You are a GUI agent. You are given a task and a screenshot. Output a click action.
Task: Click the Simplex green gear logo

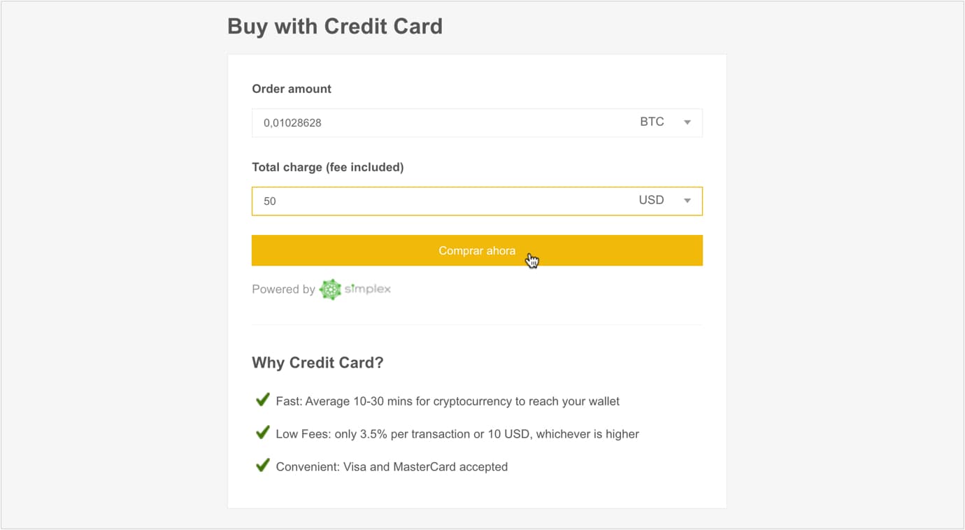coord(330,289)
